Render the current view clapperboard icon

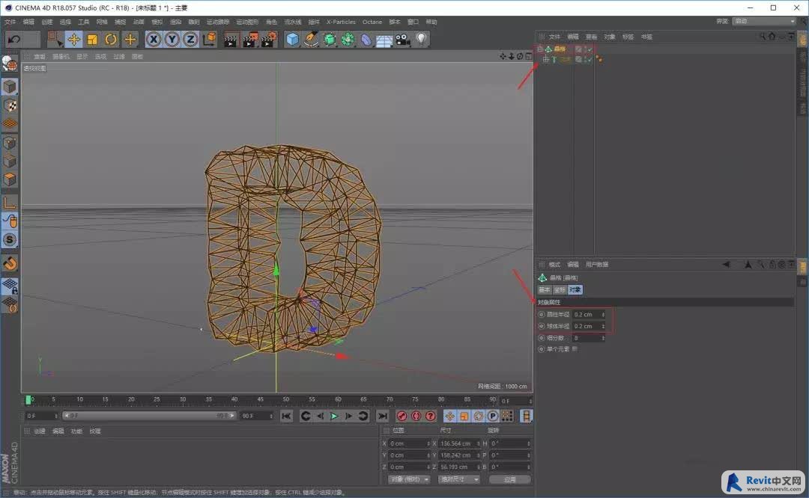(x=231, y=40)
